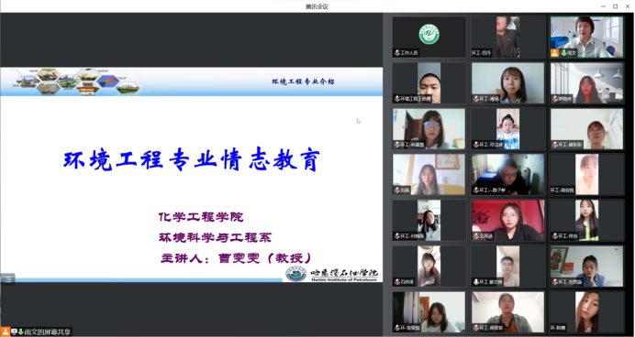
Task: Click muted mic icon on 王雨涵 tile
Action: (x=476, y=236)
